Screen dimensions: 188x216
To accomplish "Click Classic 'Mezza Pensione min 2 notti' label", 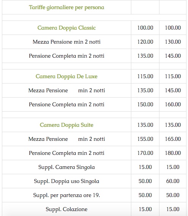I will click(67, 42).
